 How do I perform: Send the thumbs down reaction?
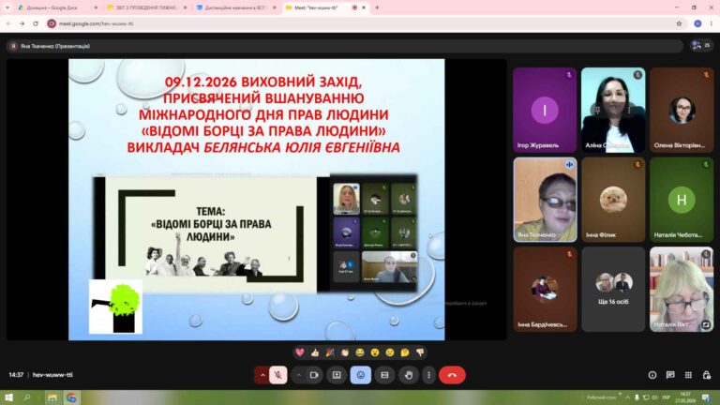pos(420,352)
